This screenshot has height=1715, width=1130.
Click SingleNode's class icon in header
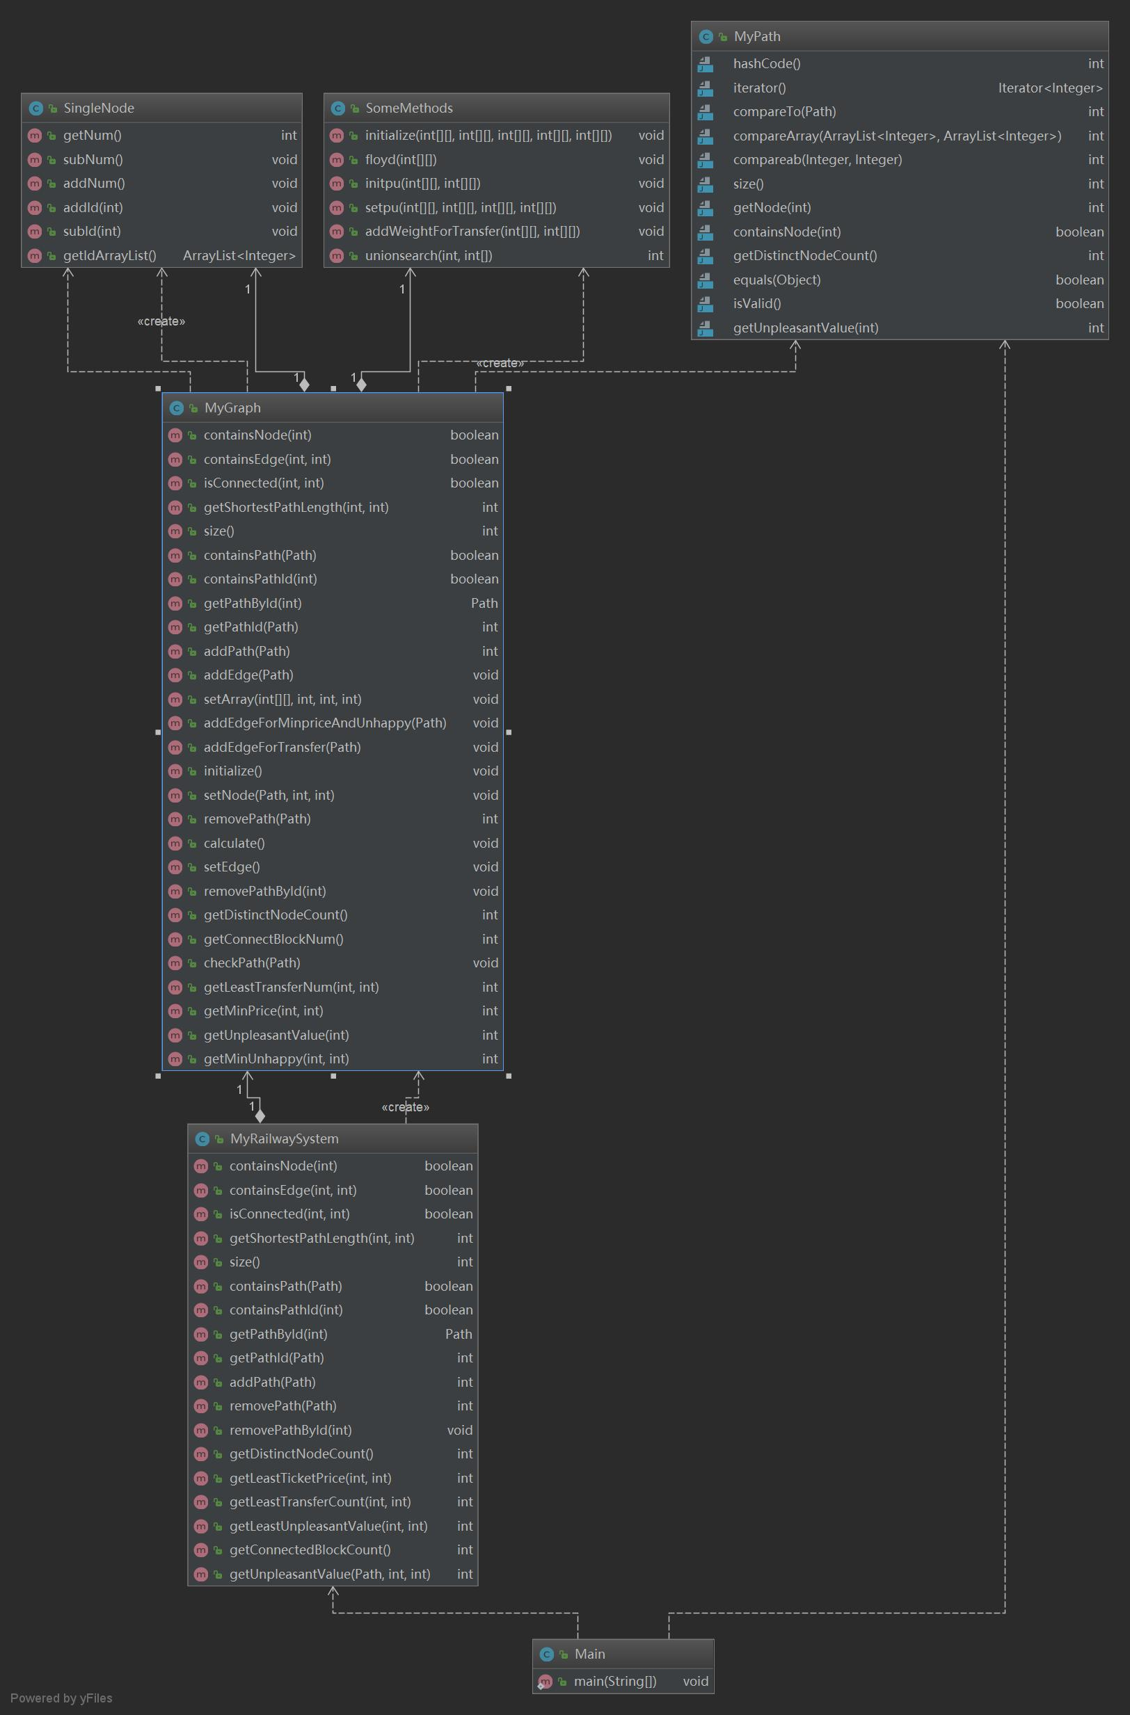pos(35,108)
